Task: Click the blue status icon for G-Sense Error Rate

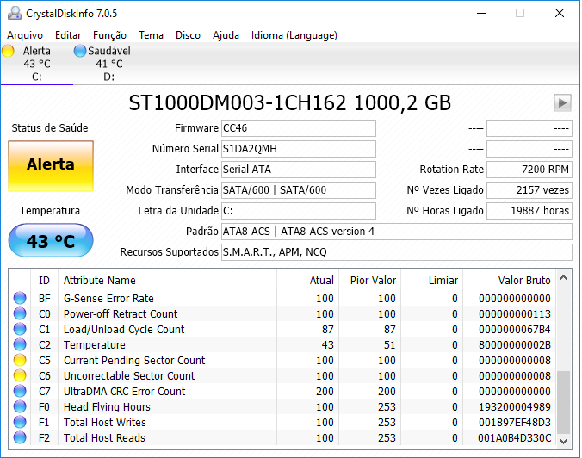Action: tap(20, 298)
